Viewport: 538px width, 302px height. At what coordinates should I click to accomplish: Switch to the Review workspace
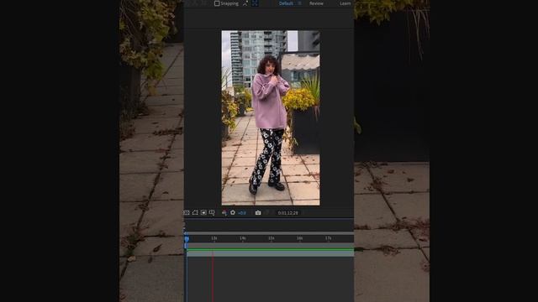click(316, 3)
